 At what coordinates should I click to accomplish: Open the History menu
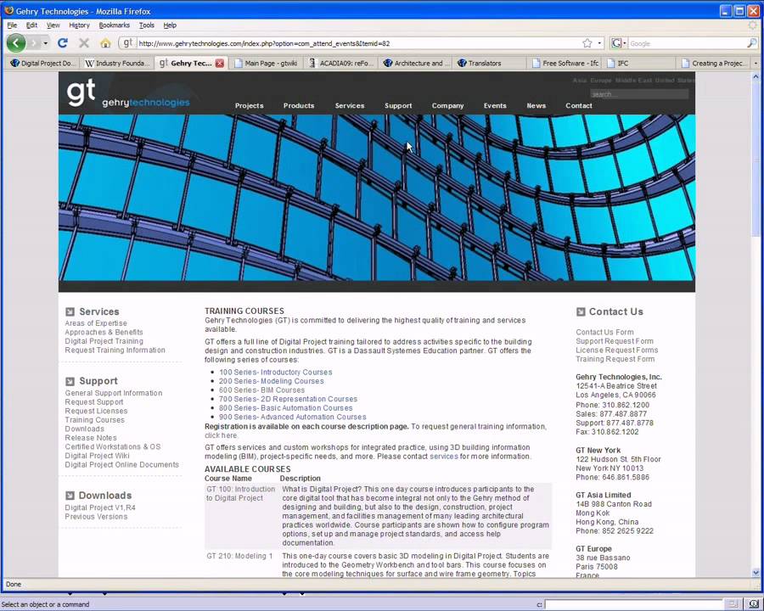click(79, 25)
